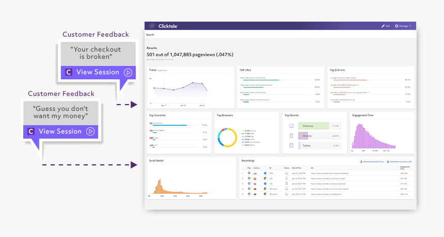Click the Clicktale logo icon

152,26
